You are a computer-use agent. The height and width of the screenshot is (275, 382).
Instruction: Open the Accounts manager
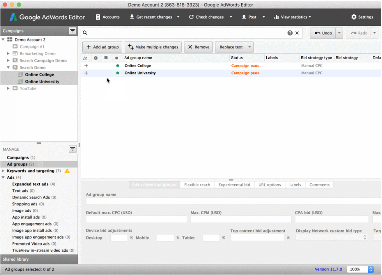pyautogui.click(x=107, y=17)
